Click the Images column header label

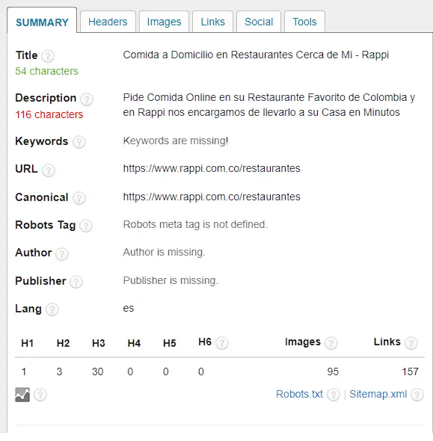point(303,342)
